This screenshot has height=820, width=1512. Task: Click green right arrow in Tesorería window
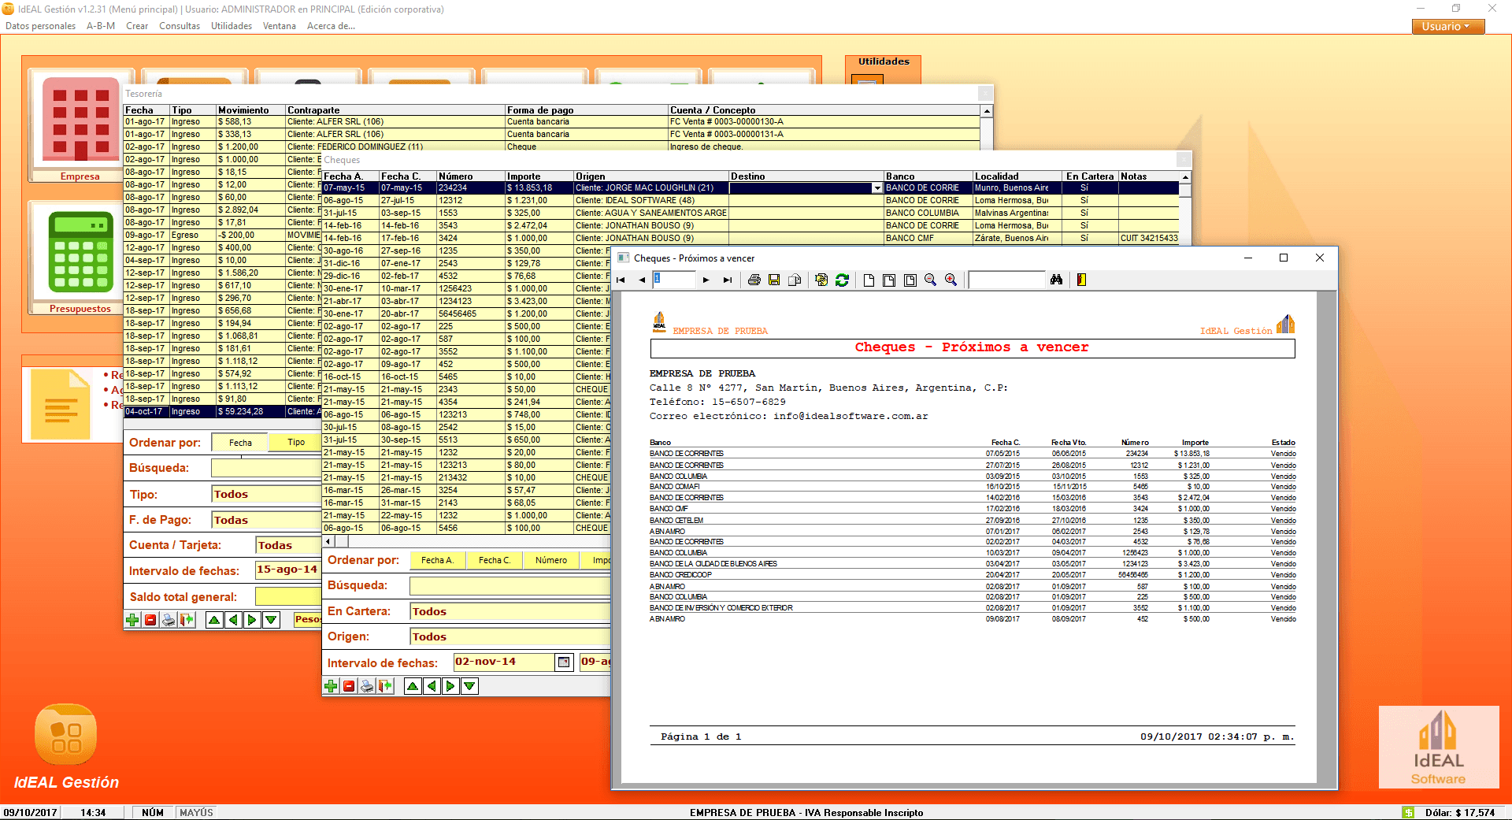(252, 620)
